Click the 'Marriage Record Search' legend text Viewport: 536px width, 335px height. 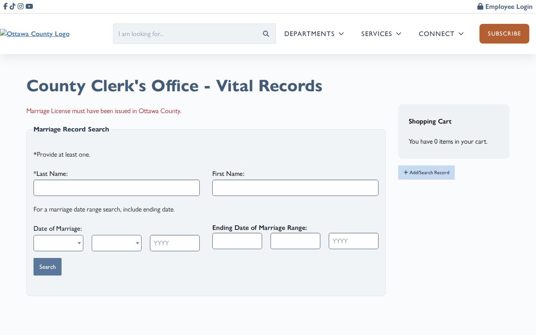pyautogui.click(x=71, y=129)
